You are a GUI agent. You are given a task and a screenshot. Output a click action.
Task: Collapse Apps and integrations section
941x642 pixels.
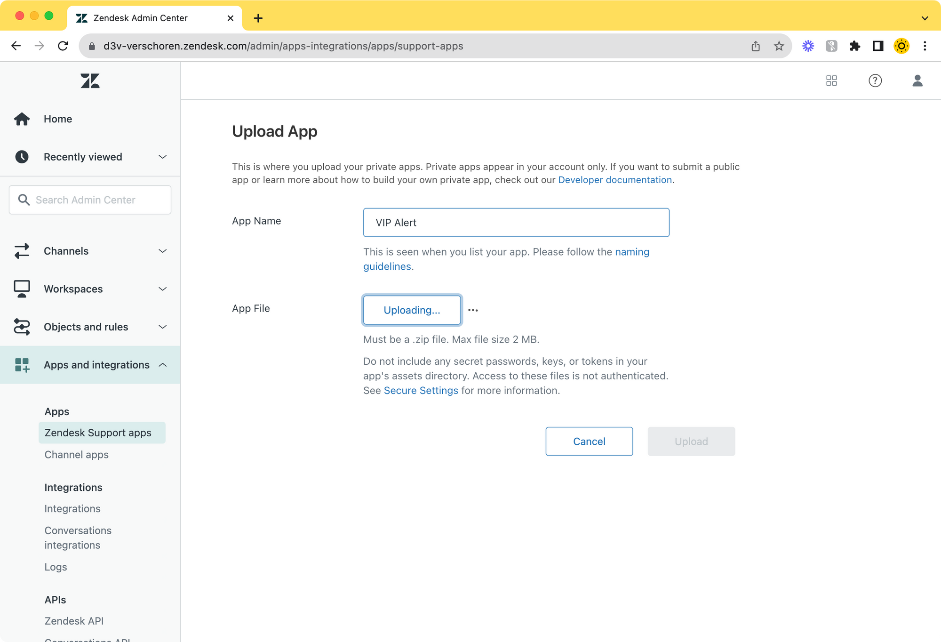click(162, 365)
